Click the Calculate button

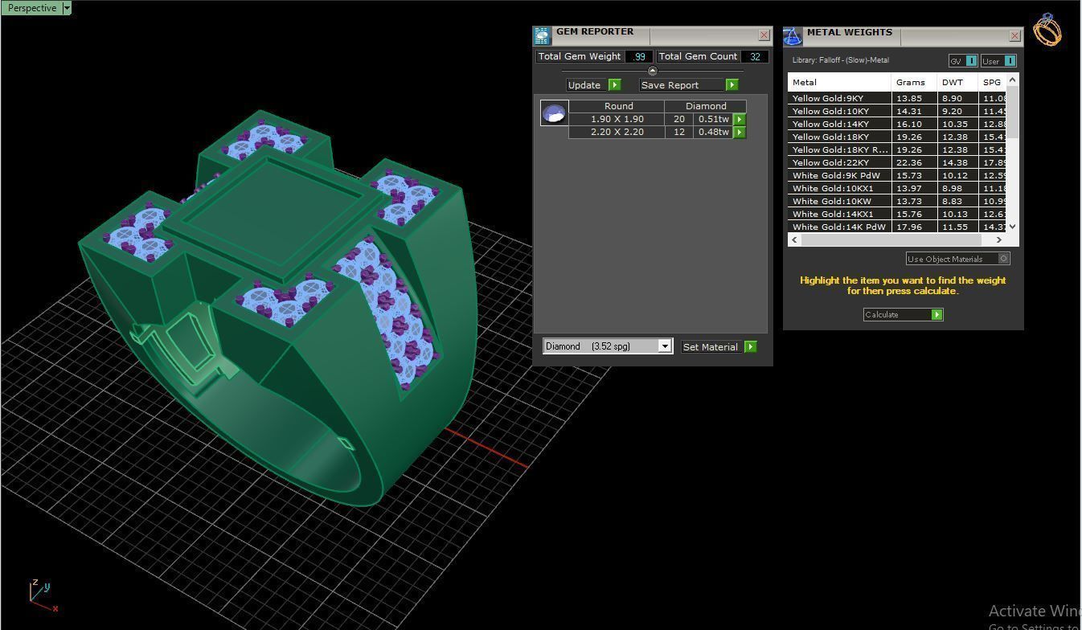click(x=897, y=314)
